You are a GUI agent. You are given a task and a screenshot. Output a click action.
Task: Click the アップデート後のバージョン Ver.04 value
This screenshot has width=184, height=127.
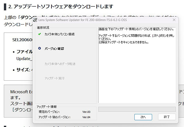pyautogui.click(x=86, y=117)
